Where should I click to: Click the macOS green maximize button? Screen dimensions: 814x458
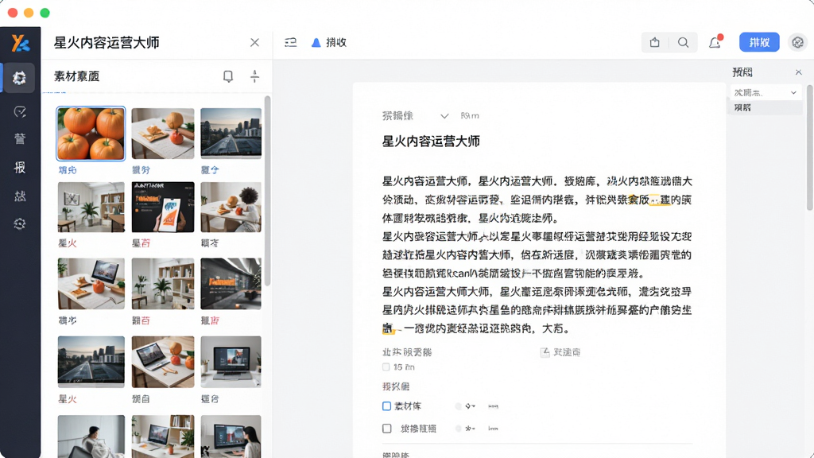[45, 13]
